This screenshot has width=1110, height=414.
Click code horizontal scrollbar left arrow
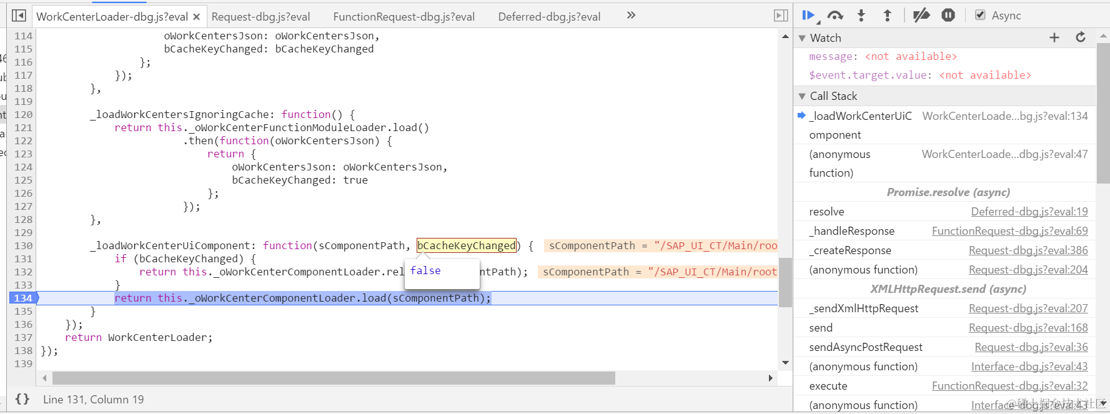coord(44,378)
